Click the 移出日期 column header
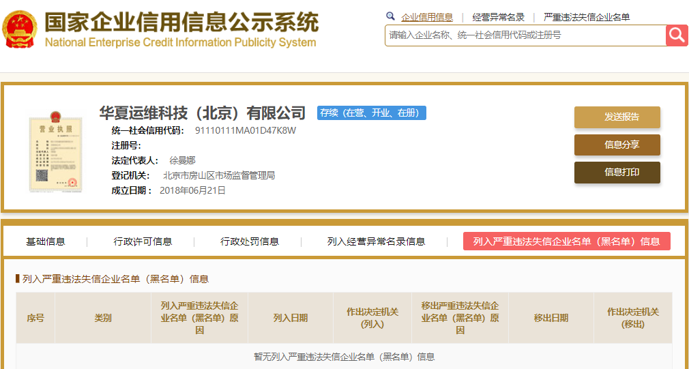This screenshot has width=689, height=369. click(x=551, y=318)
